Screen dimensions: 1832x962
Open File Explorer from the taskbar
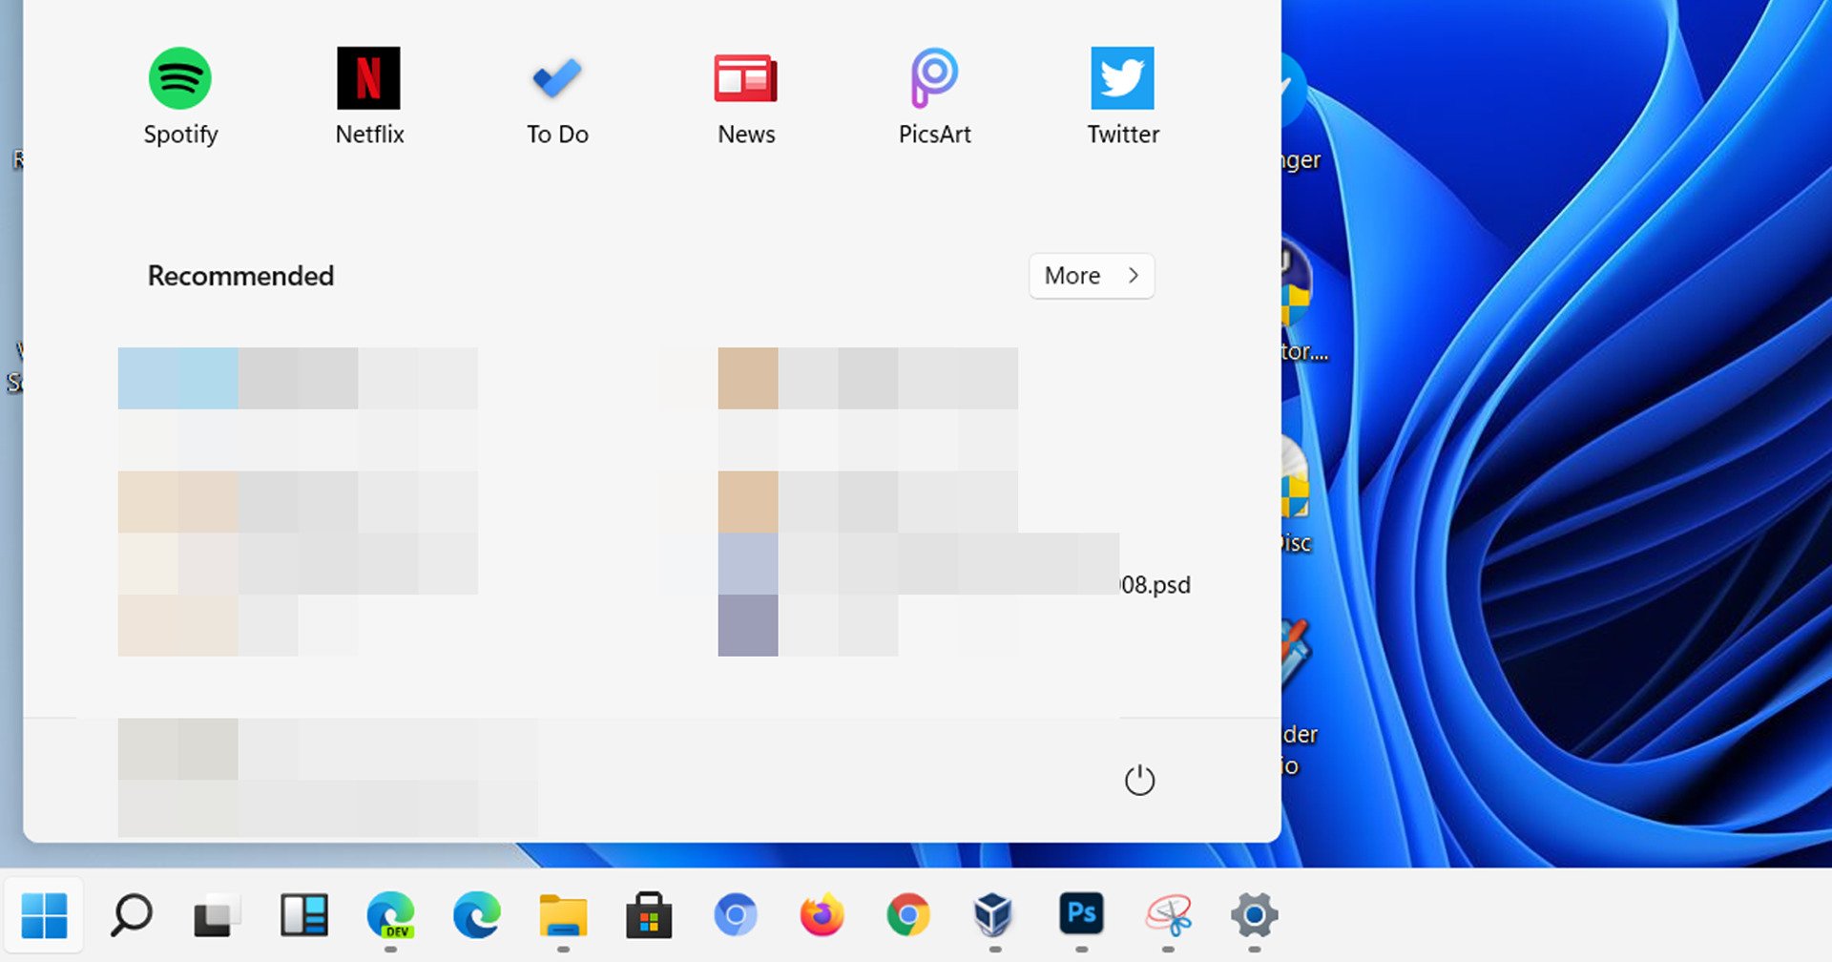tap(563, 916)
